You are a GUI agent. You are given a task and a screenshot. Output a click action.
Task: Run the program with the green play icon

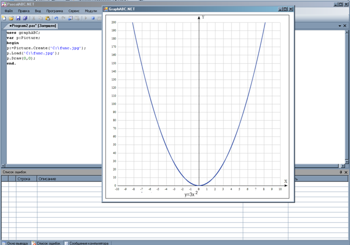click(86, 18)
